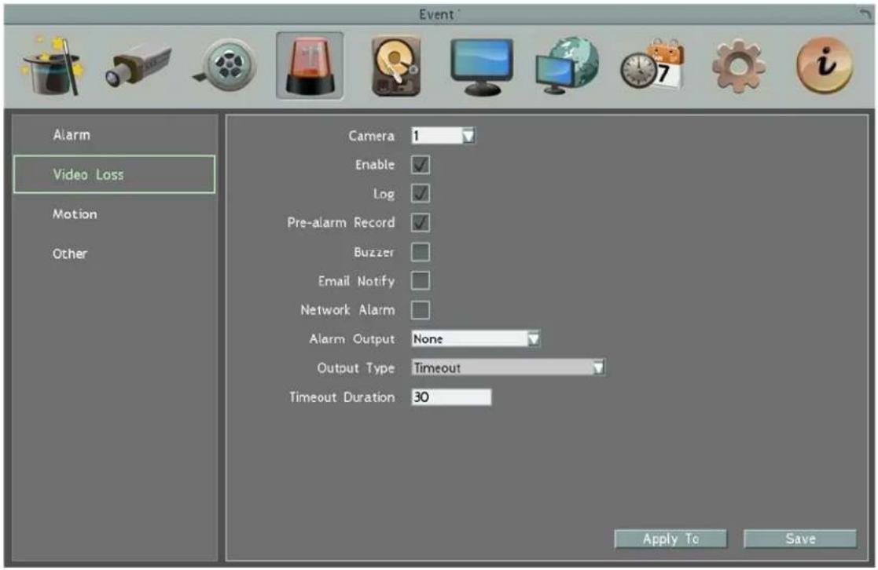Click the back arrow in title bar

(865, 14)
